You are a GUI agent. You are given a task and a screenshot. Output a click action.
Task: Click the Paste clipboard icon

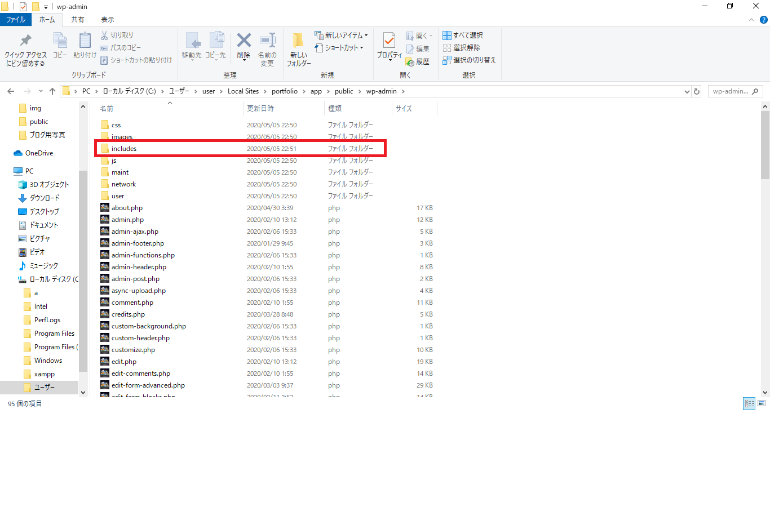click(x=85, y=46)
